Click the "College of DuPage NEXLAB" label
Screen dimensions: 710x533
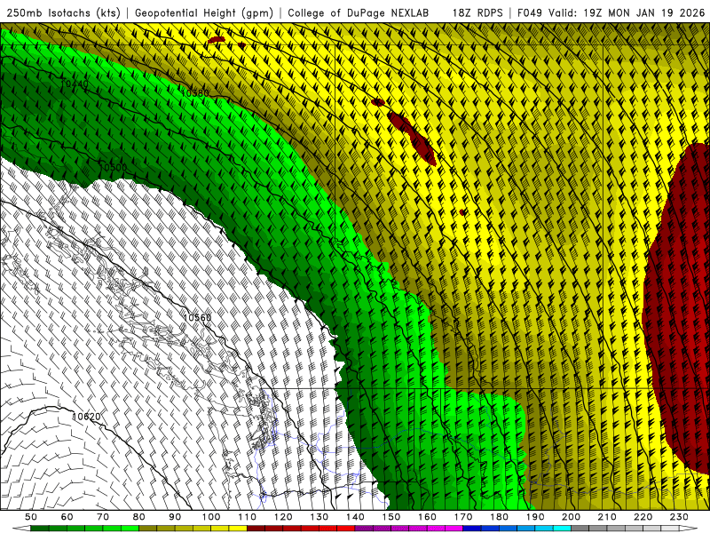pos(359,13)
